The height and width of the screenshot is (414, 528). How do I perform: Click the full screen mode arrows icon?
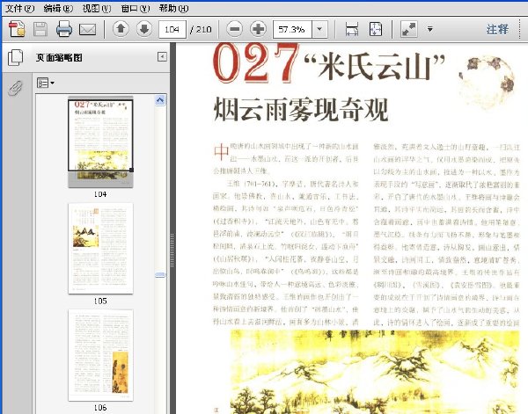pos(409,29)
